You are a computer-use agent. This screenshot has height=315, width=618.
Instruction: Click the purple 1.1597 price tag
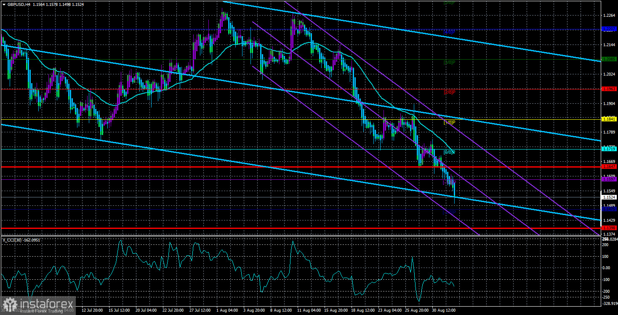(x=610, y=179)
